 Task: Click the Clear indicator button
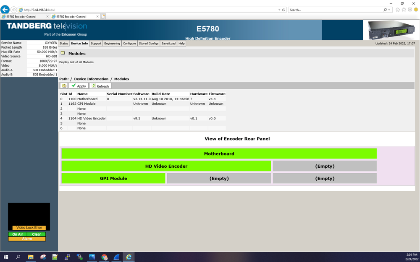[x=37, y=234]
